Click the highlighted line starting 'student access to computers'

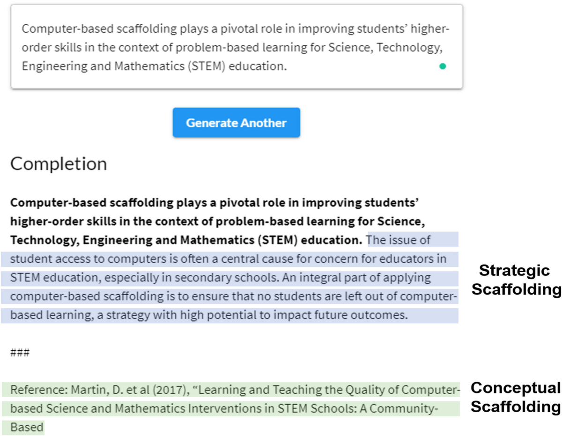point(228,259)
